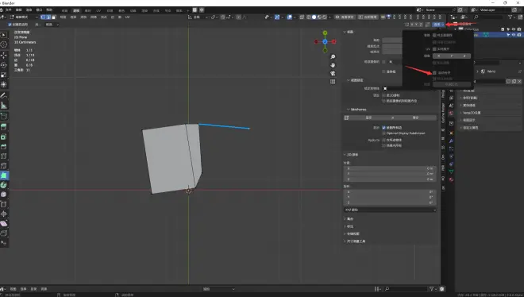Click the pan hand icon in viewport

[333, 65]
